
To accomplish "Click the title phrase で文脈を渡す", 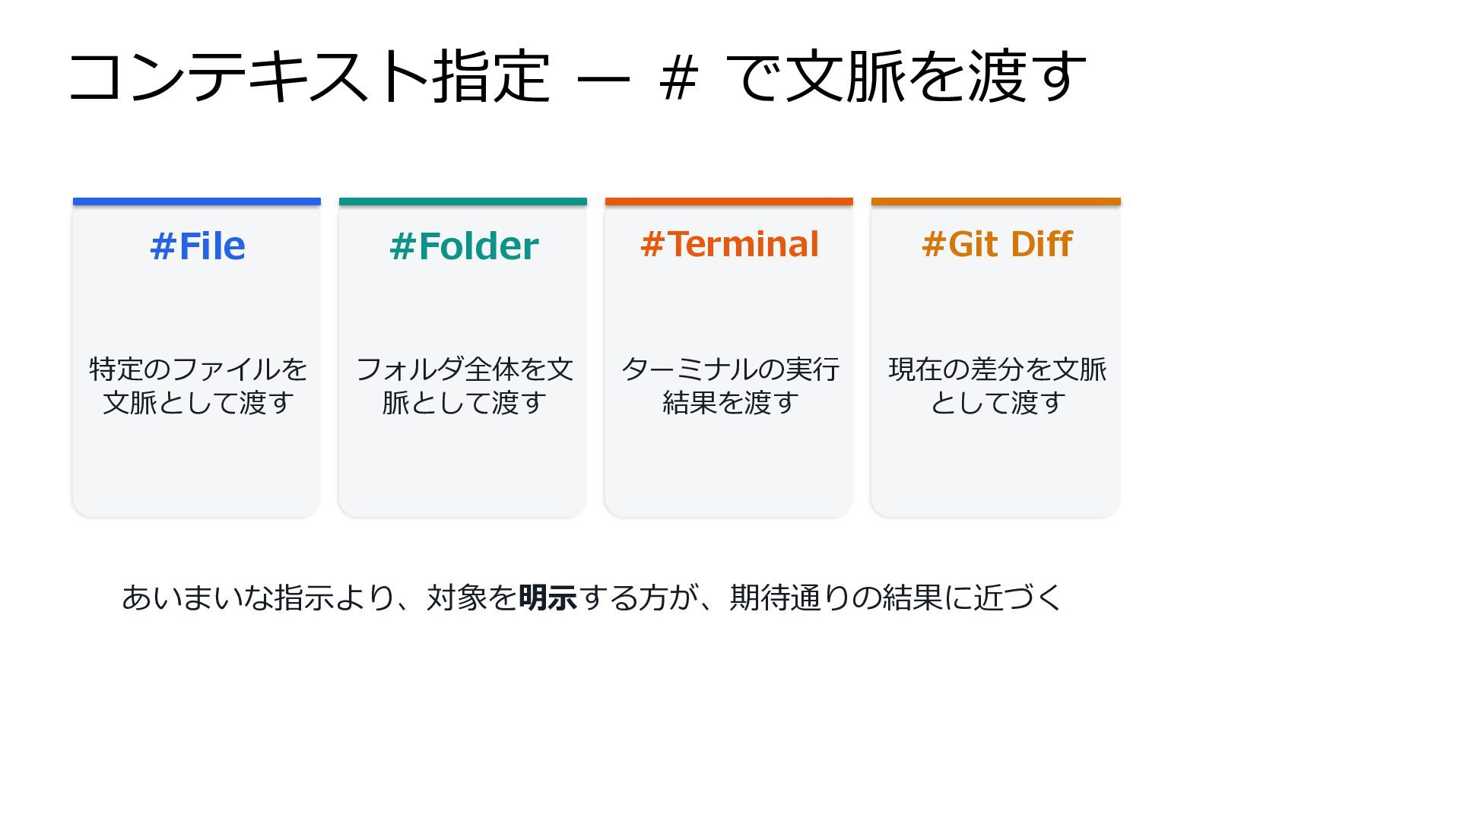I will (x=906, y=76).
